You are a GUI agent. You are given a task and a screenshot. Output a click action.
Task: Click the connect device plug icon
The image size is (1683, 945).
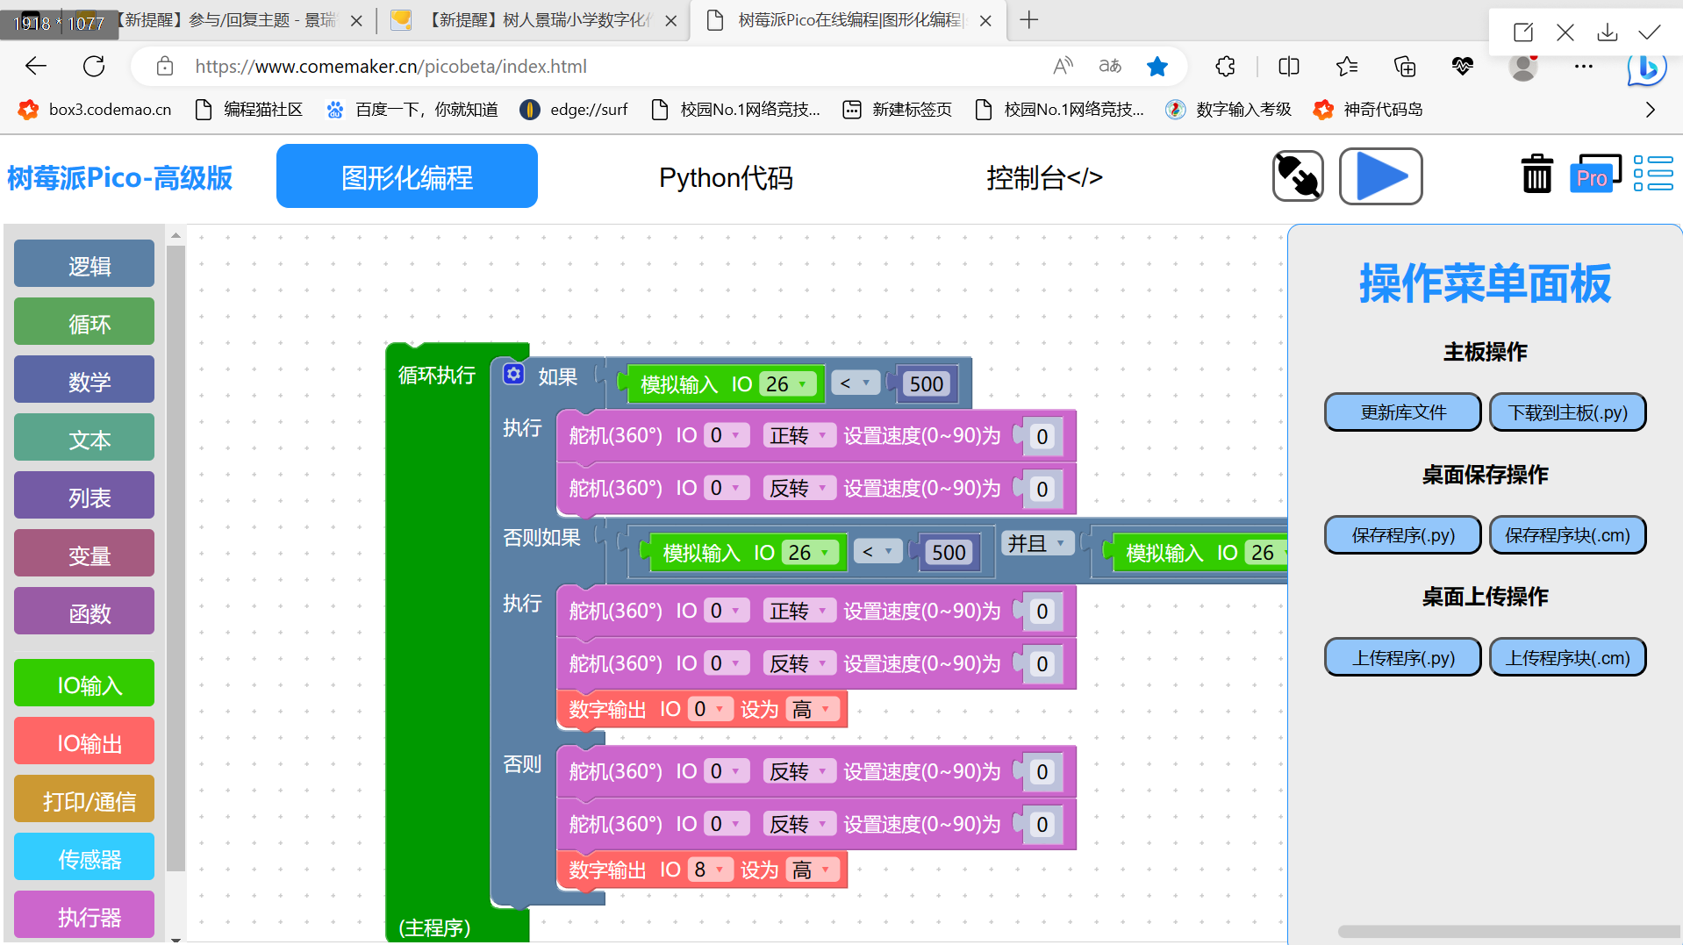[x=1298, y=176]
